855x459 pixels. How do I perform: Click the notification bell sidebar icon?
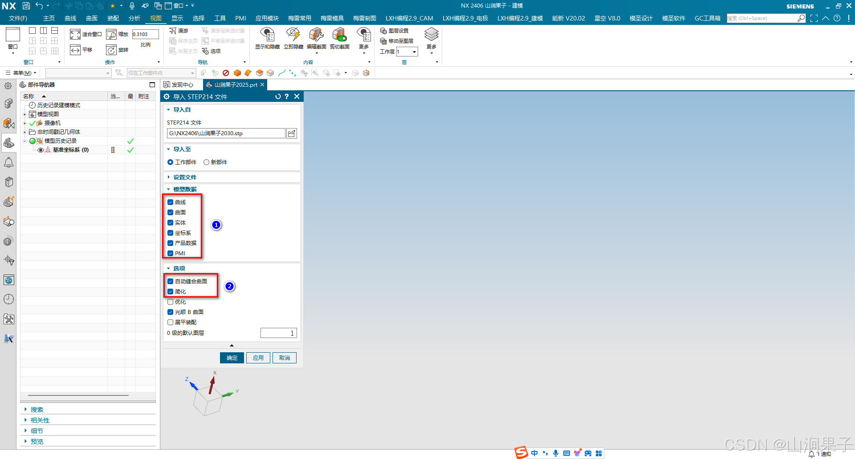[8, 163]
